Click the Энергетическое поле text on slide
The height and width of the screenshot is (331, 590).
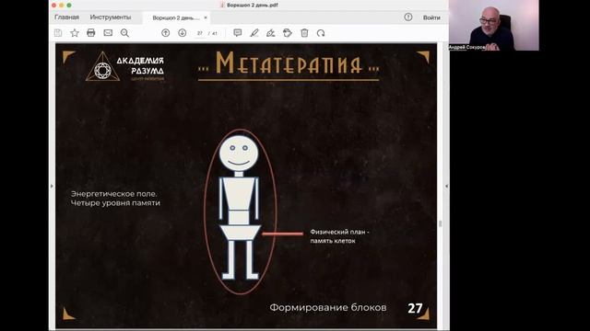click(114, 194)
